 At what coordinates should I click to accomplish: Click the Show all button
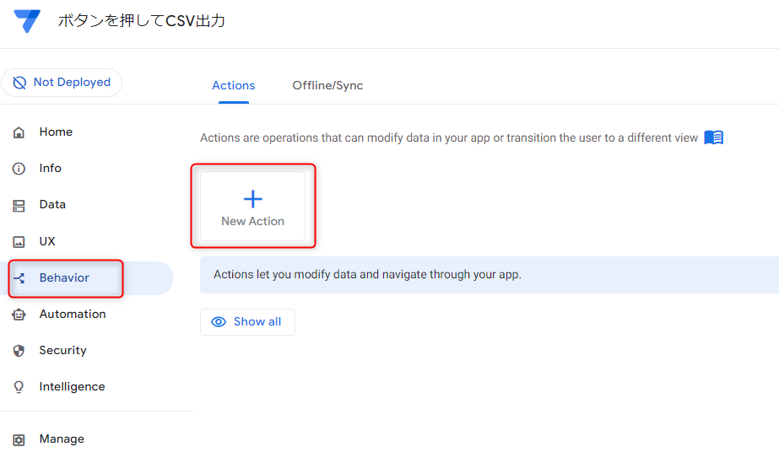click(x=247, y=322)
